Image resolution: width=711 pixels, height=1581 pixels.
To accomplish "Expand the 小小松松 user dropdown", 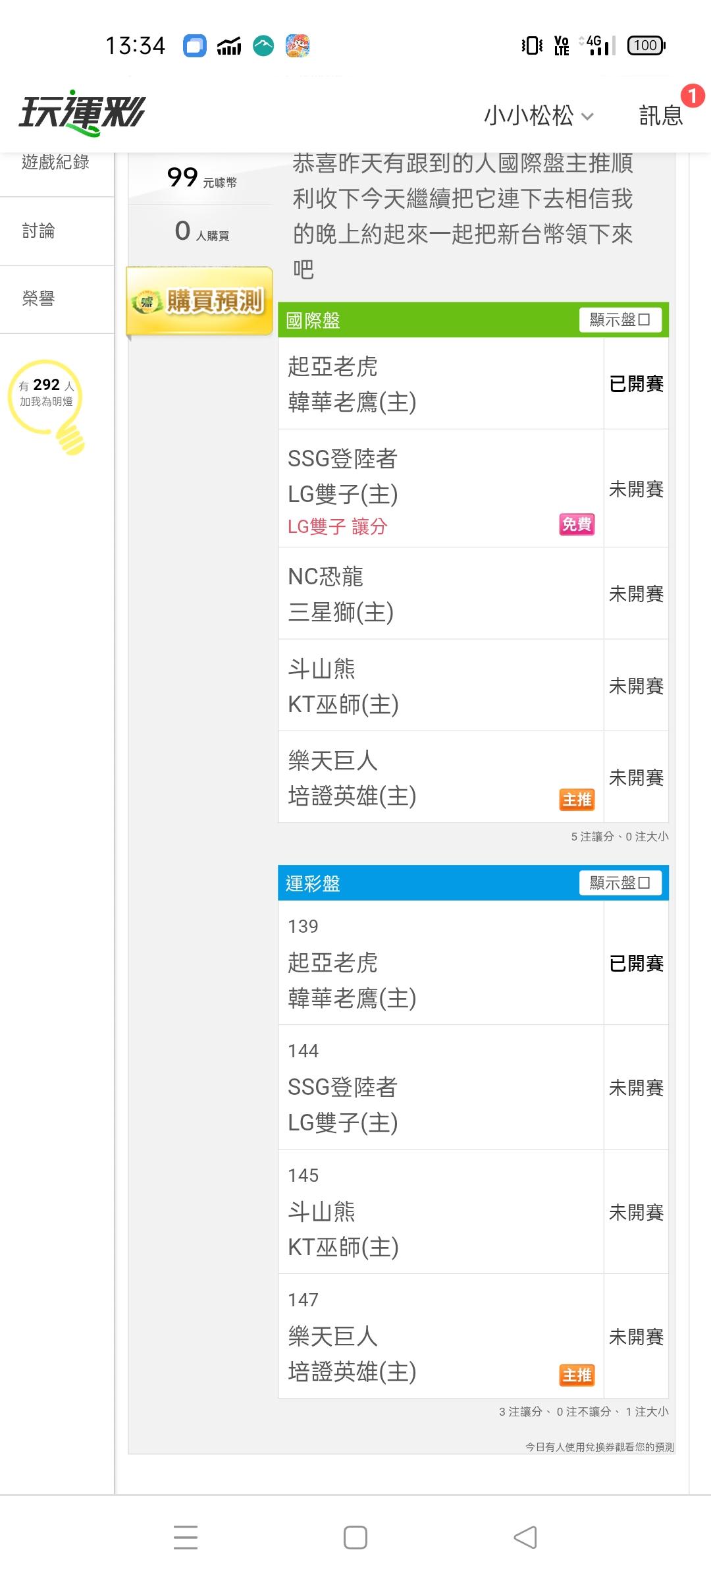I will [x=539, y=116].
